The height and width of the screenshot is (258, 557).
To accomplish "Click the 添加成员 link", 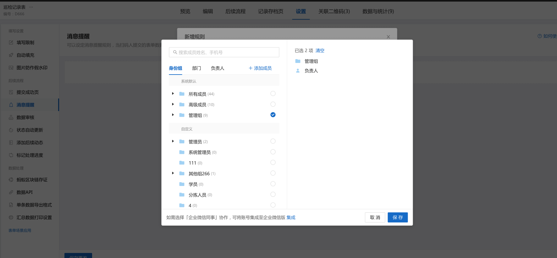I will [260, 68].
